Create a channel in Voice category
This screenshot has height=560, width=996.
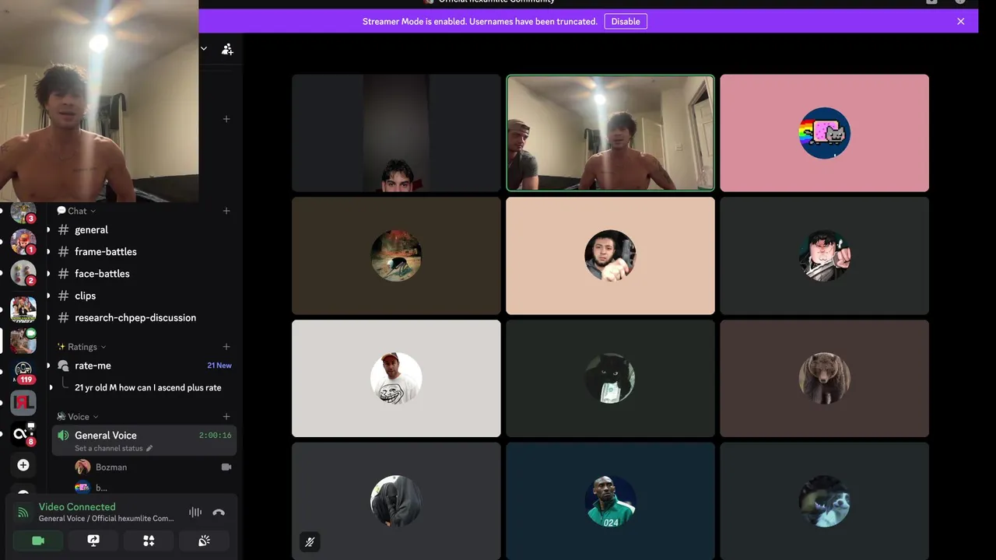coord(226,417)
